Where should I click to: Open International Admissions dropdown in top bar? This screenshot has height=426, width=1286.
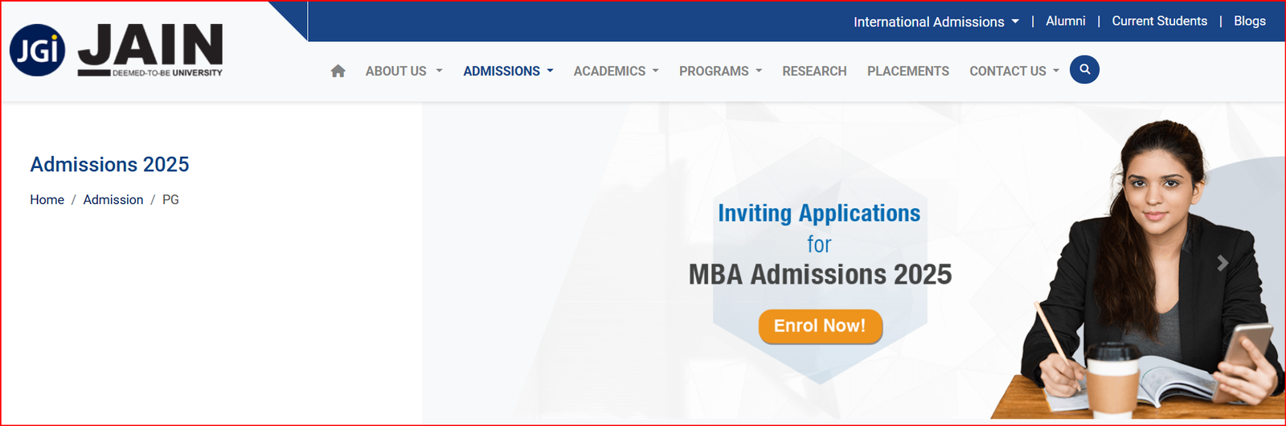click(936, 22)
